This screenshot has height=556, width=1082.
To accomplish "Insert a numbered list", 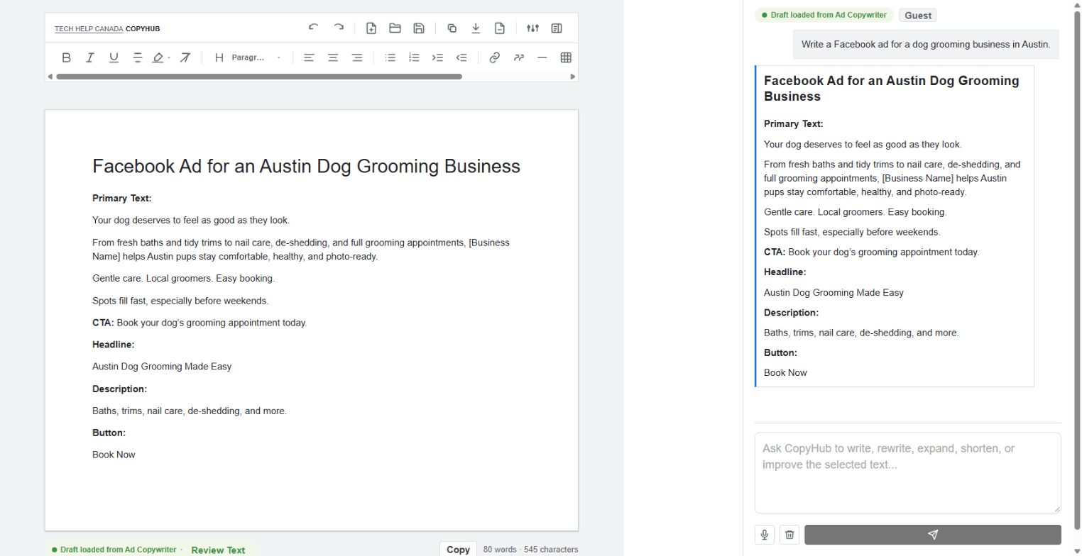I will (414, 57).
